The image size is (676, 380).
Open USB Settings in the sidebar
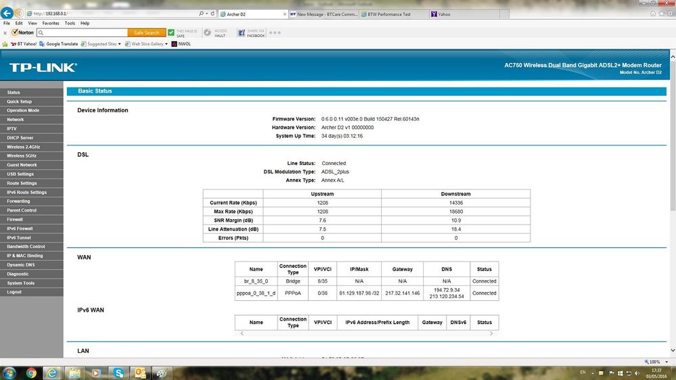[x=32, y=174]
